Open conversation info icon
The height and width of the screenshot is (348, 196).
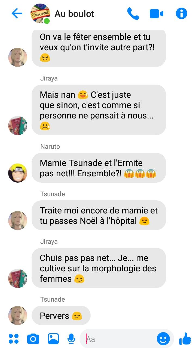click(x=182, y=13)
